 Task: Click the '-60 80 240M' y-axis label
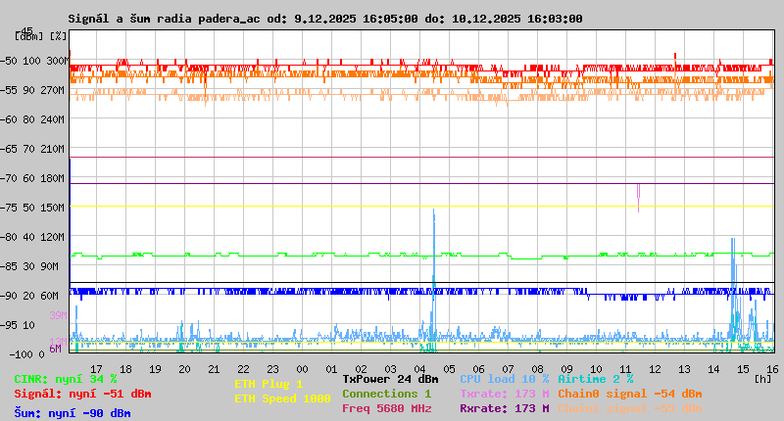(32, 119)
